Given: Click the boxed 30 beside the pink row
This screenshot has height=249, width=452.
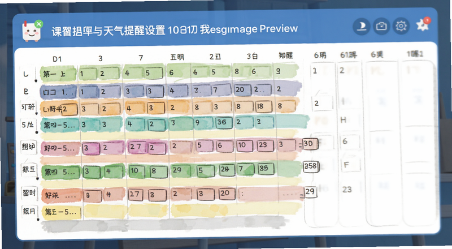Looking at the screenshot, I should (310, 144).
